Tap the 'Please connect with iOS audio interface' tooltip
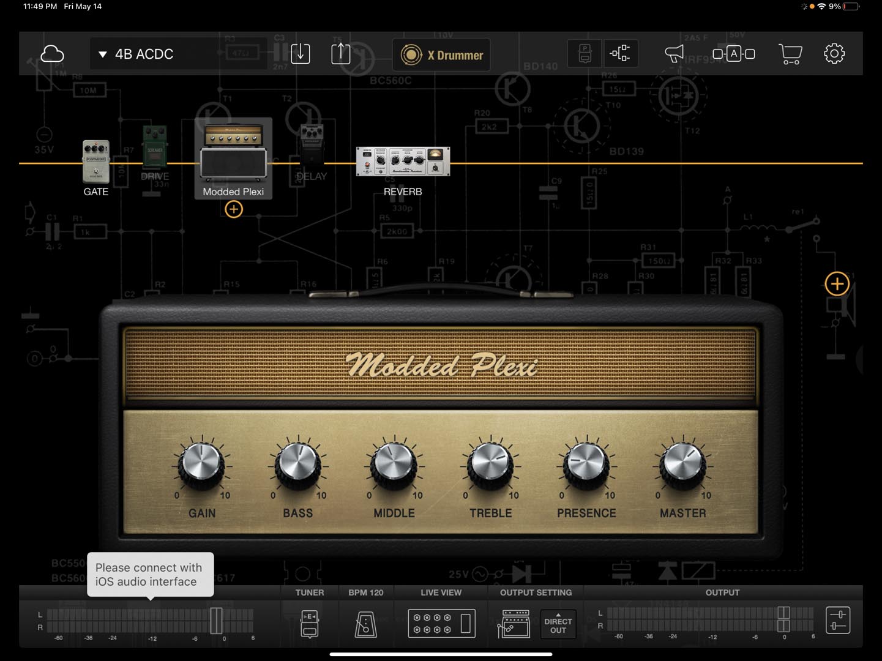Screen dimensions: 882x661 tap(151, 575)
